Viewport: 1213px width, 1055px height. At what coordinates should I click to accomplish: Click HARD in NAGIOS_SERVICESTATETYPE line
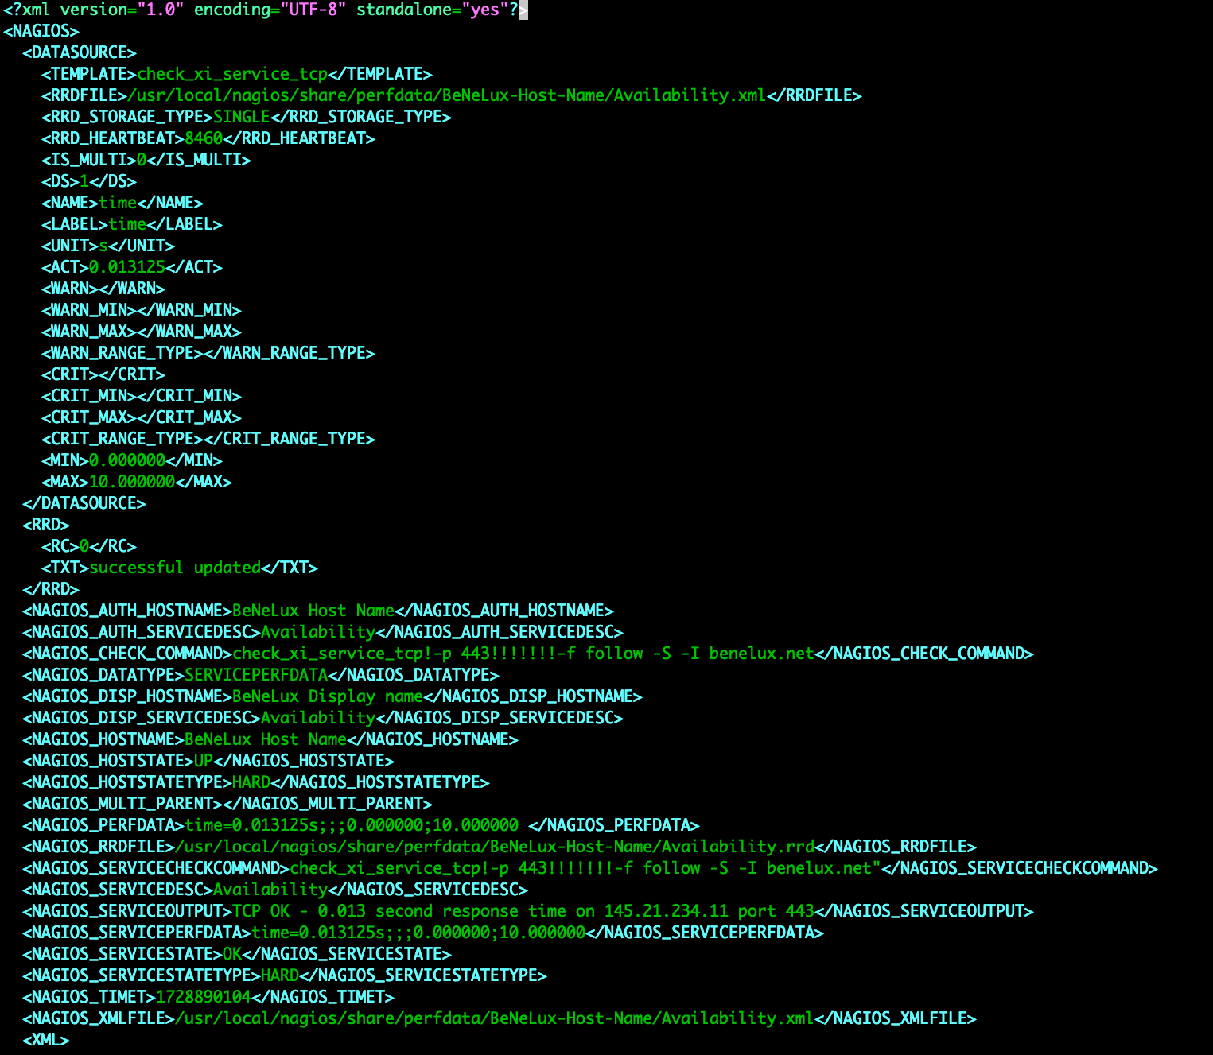(x=280, y=975)
